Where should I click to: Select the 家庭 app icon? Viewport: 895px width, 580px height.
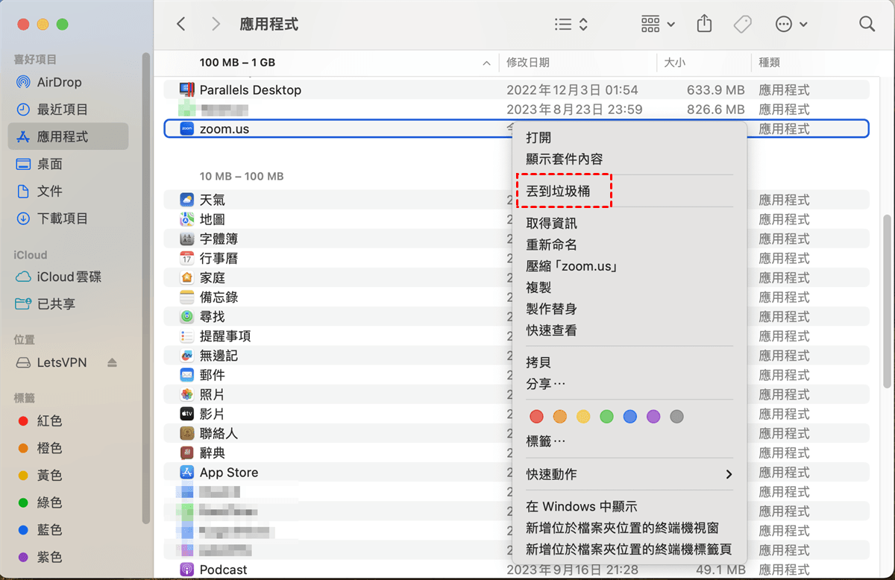click(x=186, y=277)
